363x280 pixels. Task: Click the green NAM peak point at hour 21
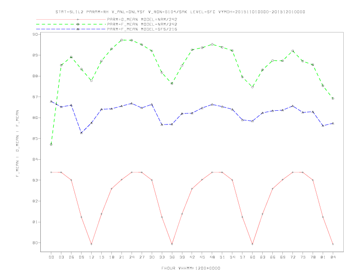(121, 40)
